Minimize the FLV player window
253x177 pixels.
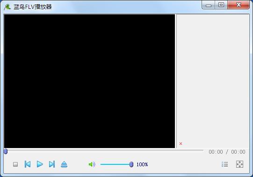pos(209,5)
